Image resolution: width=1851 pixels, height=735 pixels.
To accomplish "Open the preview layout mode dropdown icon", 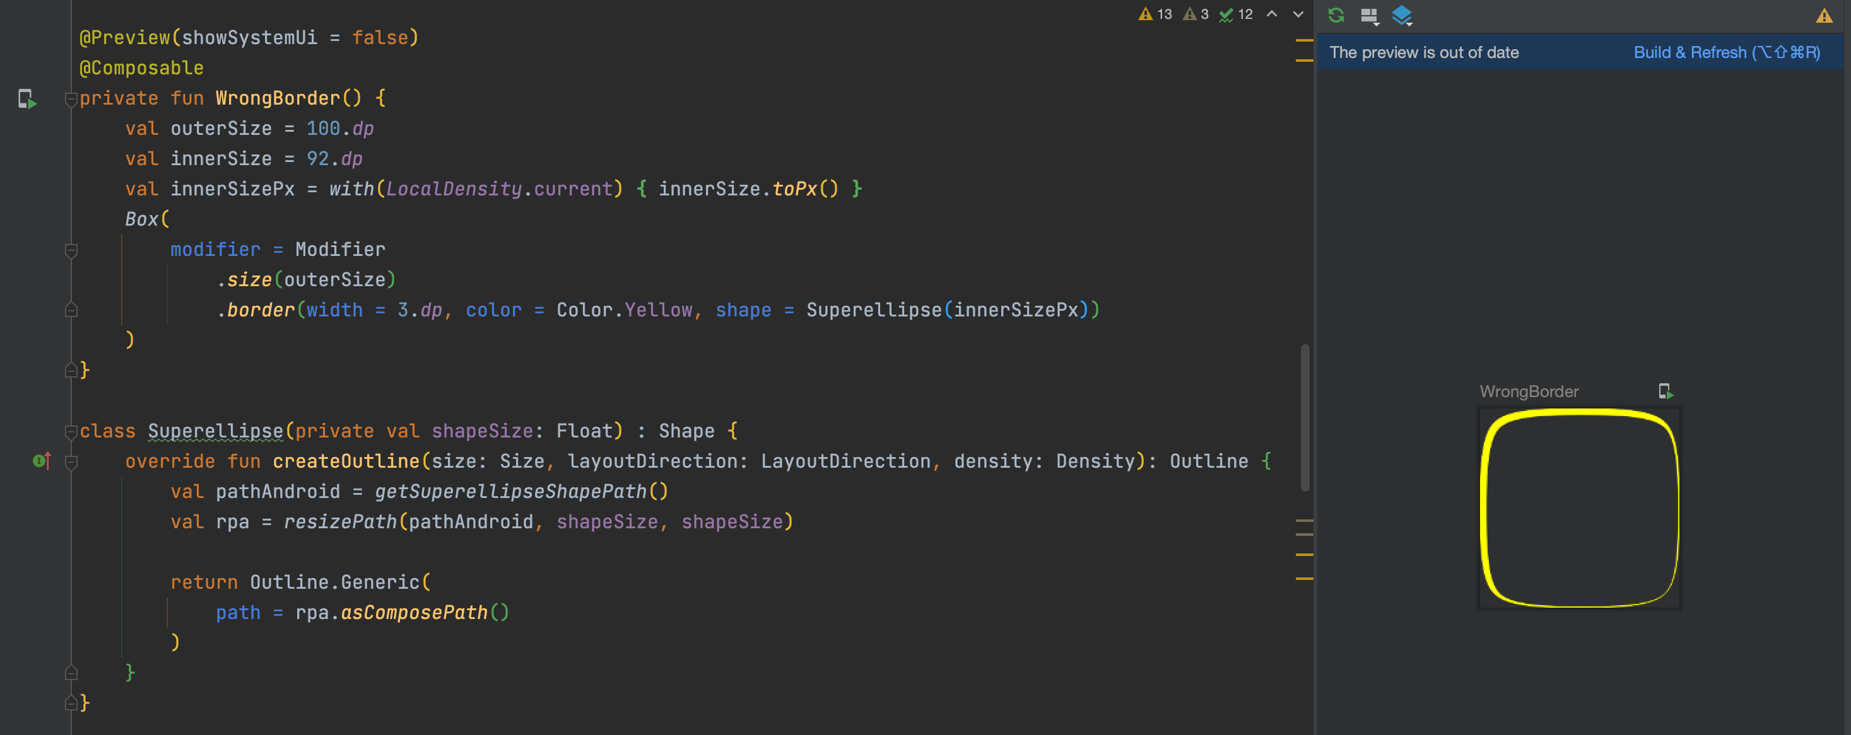I will [1370, 16].
